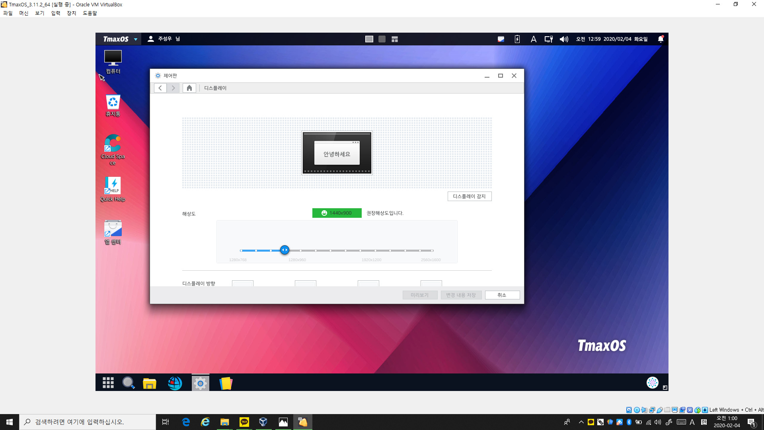The width and height of the screenshot is (764, 430).
Task: Go back with the left arrow button
Action: point(160,88)
